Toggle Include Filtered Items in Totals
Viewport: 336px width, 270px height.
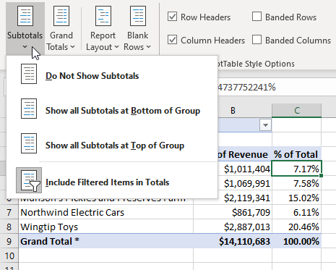112,180
